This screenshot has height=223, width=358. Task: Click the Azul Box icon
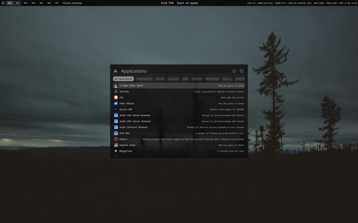[x=116, y=133]
